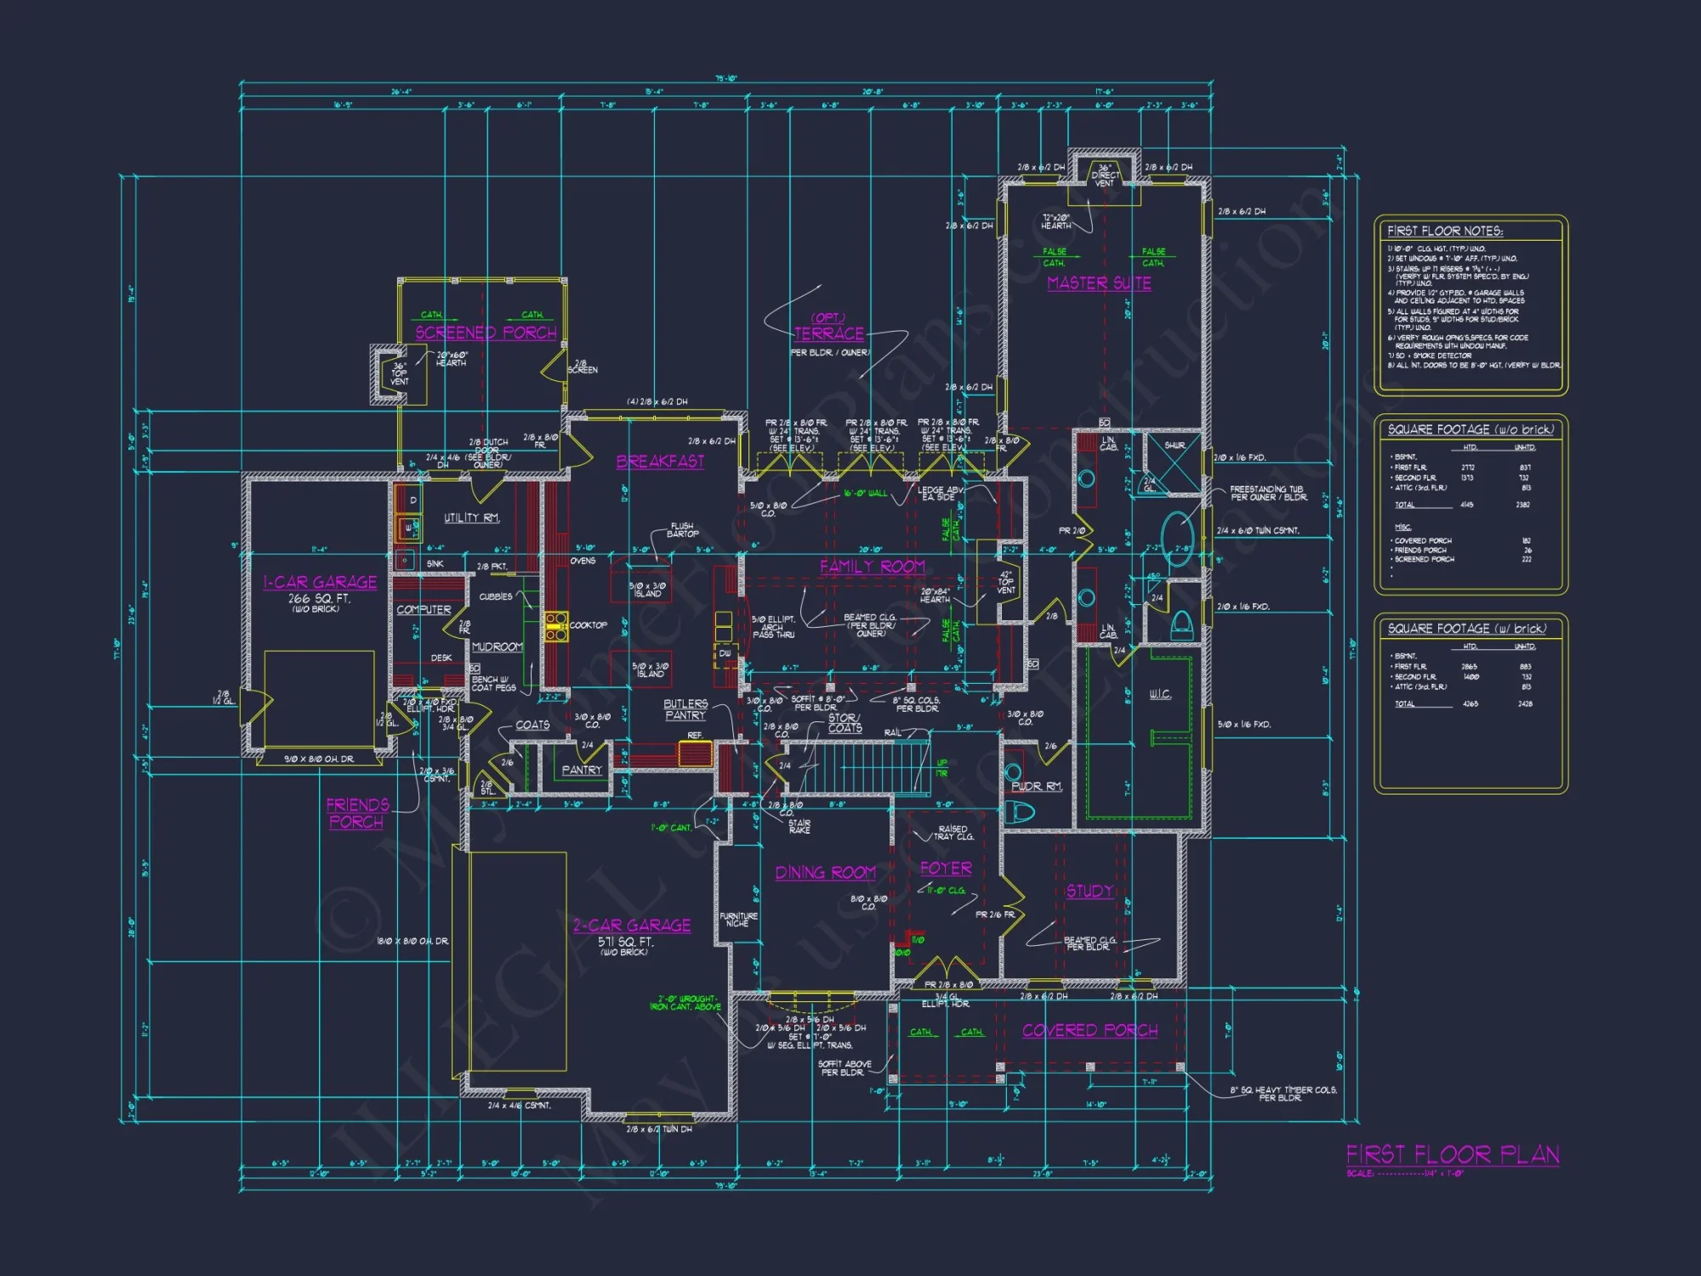Select the refrigerator symbol labeled REF
1701x1276 pixels.
tap(696, 754)
